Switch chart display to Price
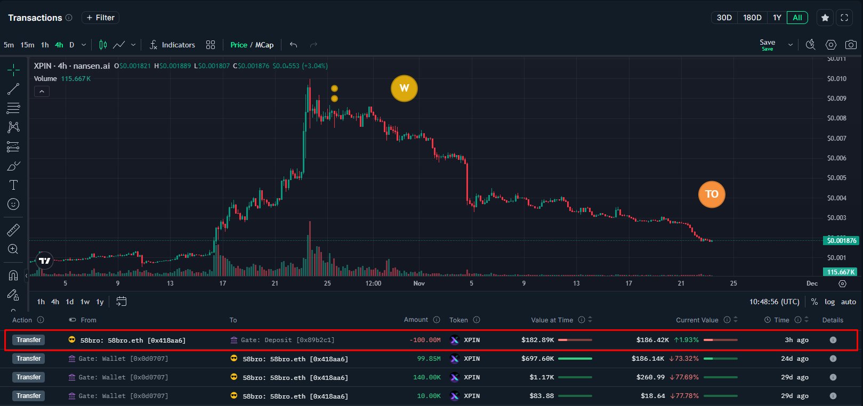The image size is (863, 406). 239,45
